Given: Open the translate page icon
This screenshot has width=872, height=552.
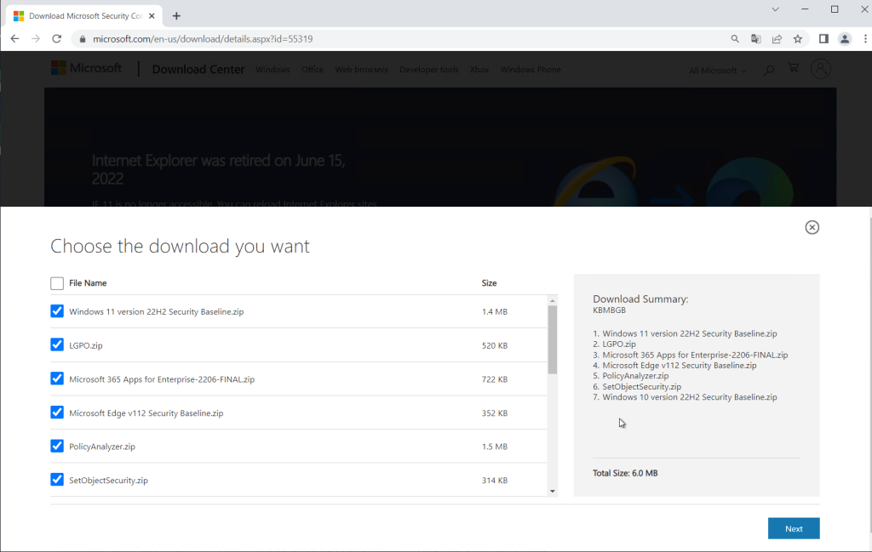Looking at the screenshot, I should tap(756, 39).
